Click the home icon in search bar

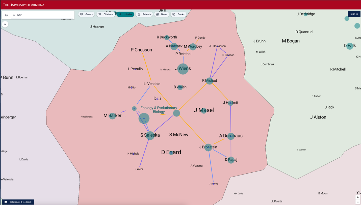point(6,15)
